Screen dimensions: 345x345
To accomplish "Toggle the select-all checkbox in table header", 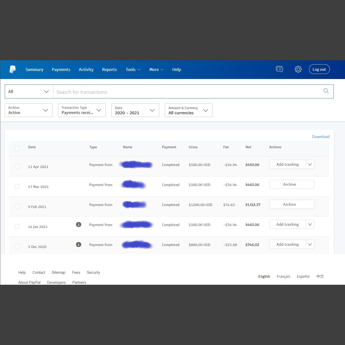I will tap(17, 149).
